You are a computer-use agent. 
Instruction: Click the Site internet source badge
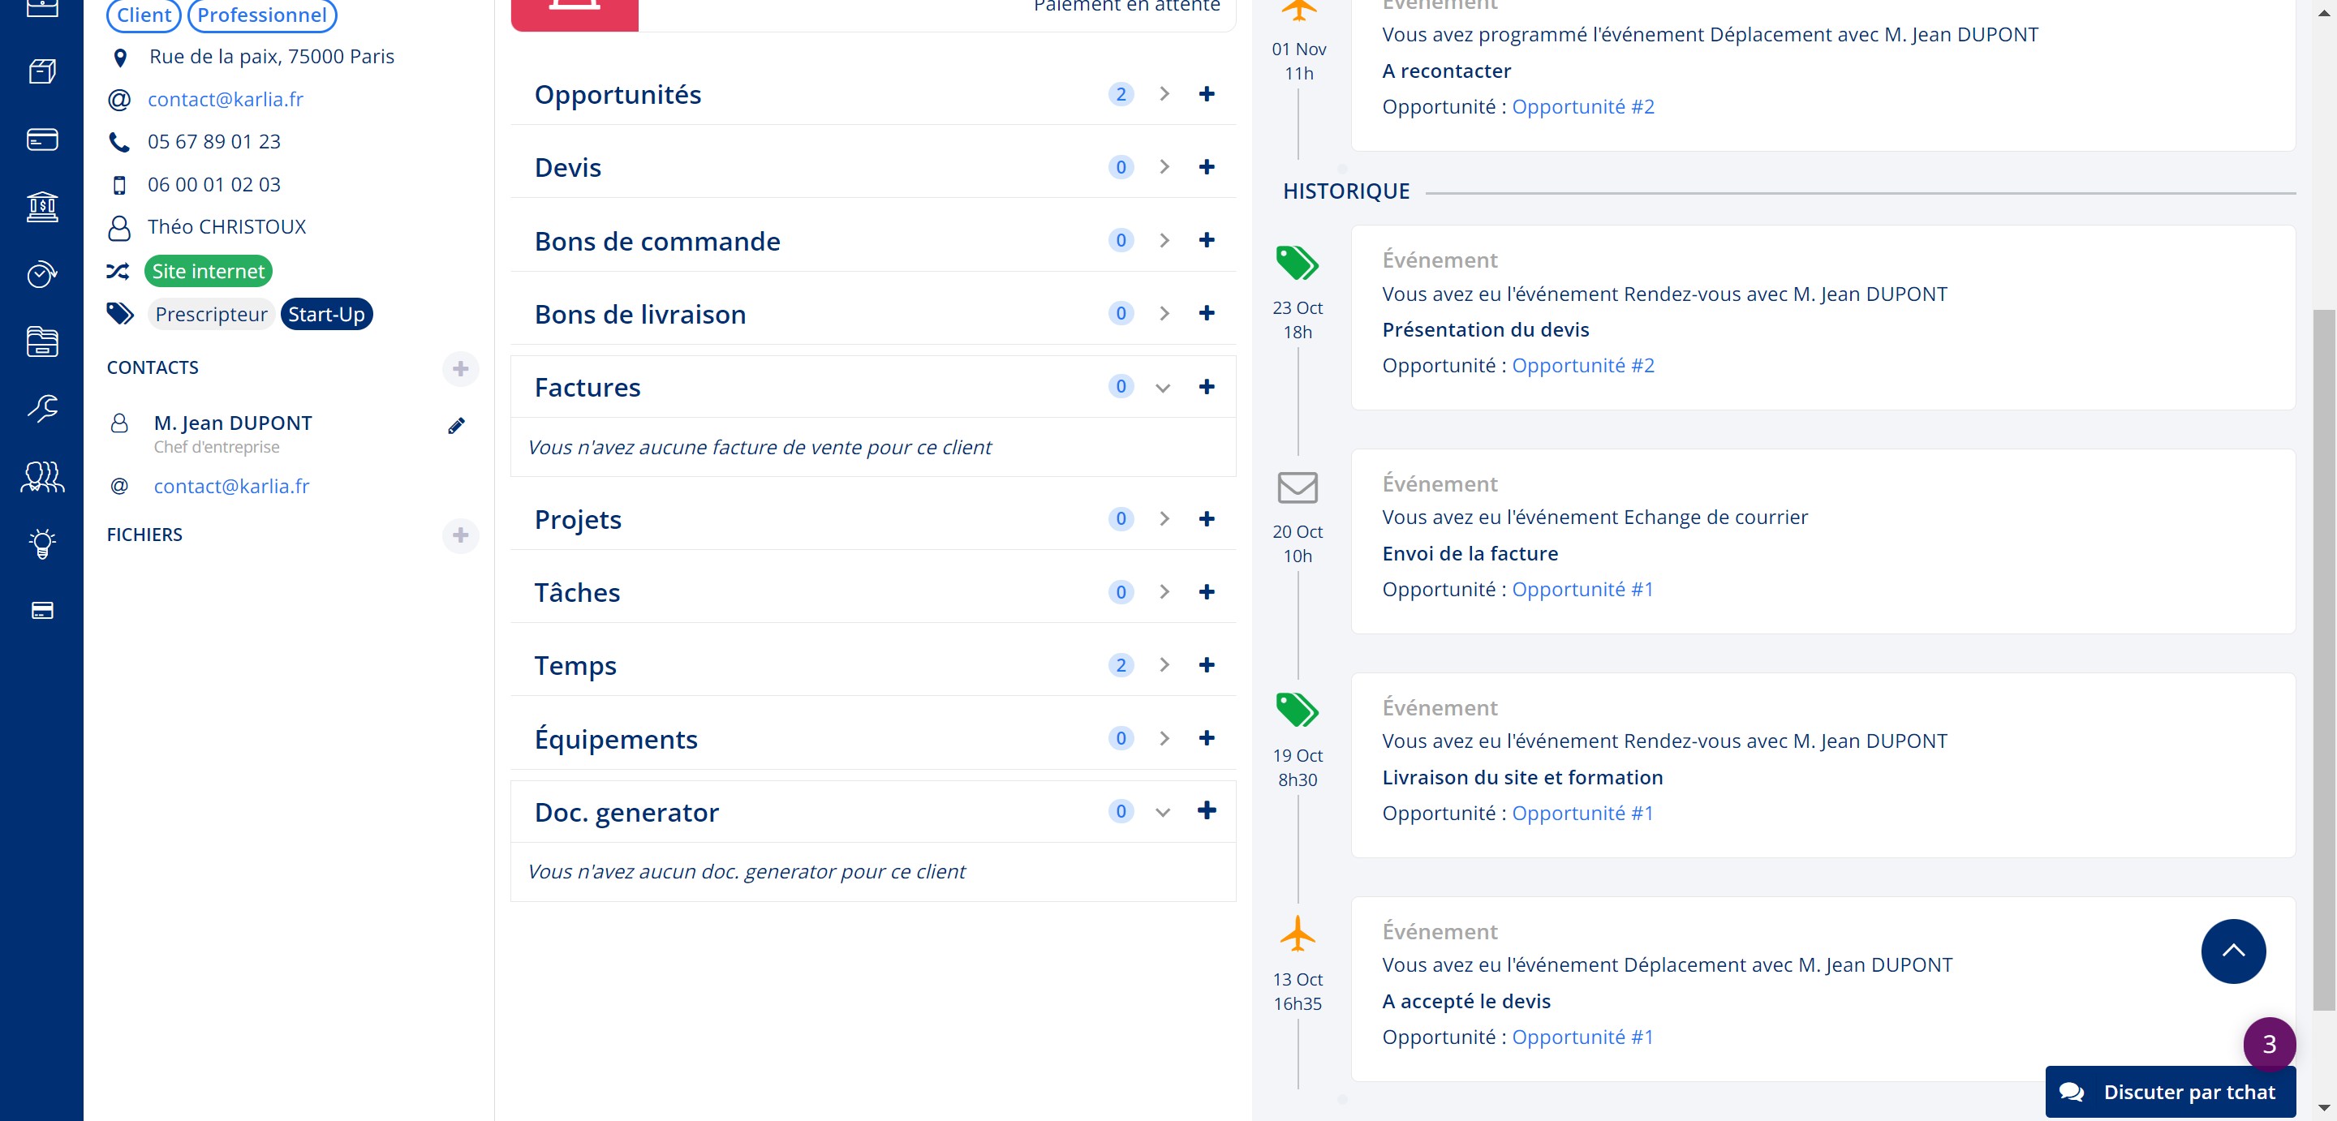click(208, 271)
